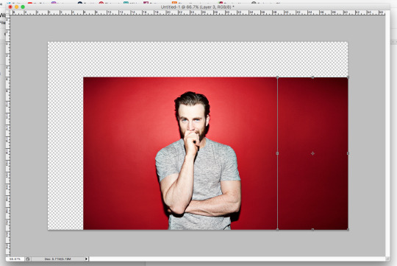Screen dimensions: 397x266
Task: Click the bottom-right transform handle
Action: (348, 229)
